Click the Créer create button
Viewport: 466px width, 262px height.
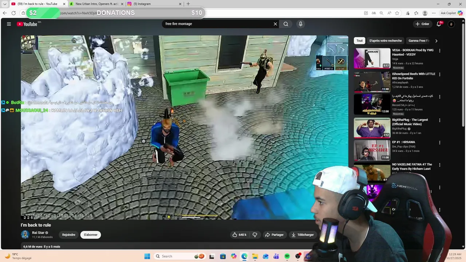click(x=422, y=24)
